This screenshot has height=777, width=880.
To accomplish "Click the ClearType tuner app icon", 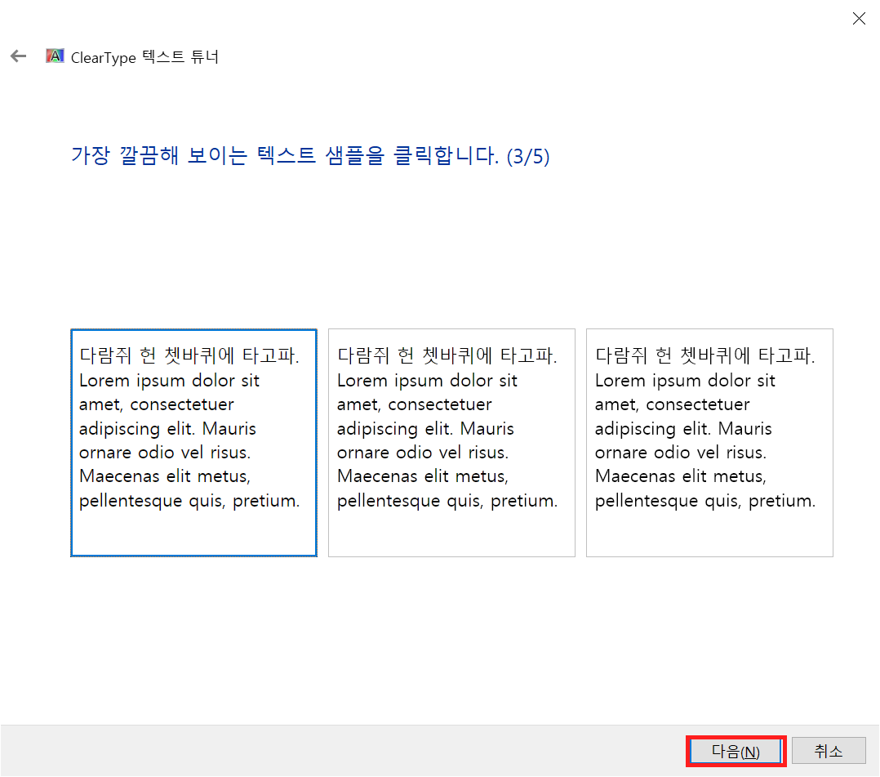I will [x=55, y=56].
